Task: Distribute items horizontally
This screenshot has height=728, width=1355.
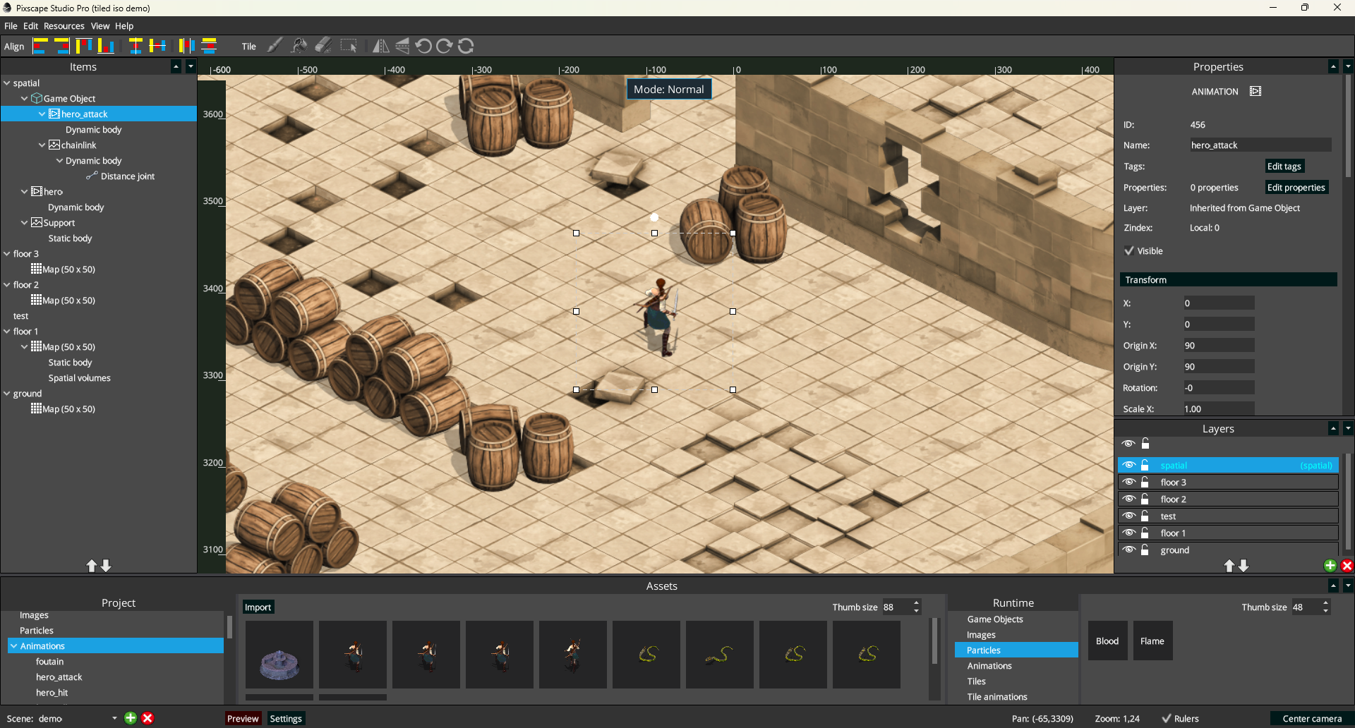Action: 186,46
